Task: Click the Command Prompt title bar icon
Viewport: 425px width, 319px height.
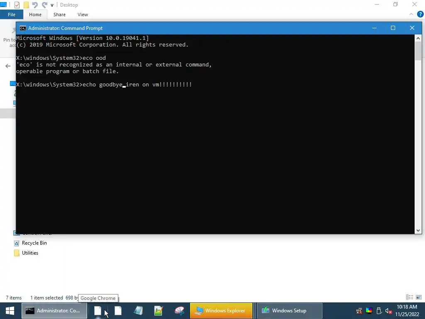Action: click(23, 28)
